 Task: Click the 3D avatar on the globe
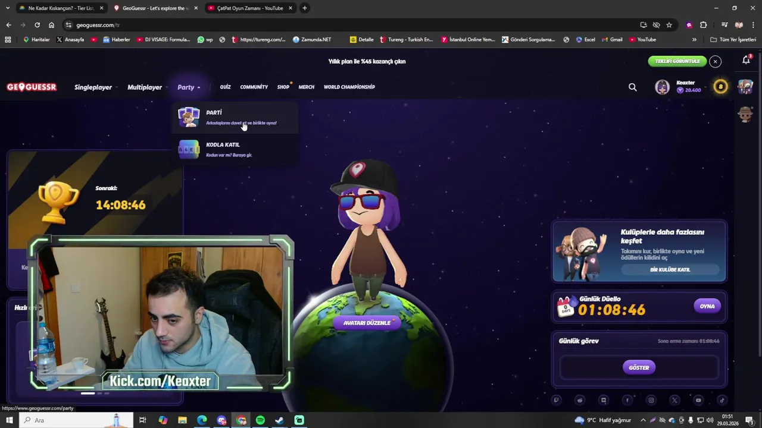(x=367, y=231)
